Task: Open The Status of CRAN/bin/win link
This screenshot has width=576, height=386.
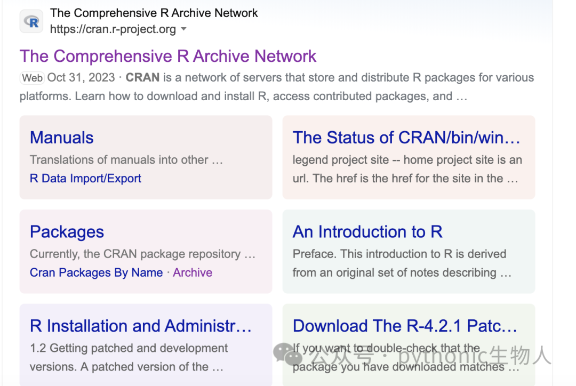Action: point(406,138)
